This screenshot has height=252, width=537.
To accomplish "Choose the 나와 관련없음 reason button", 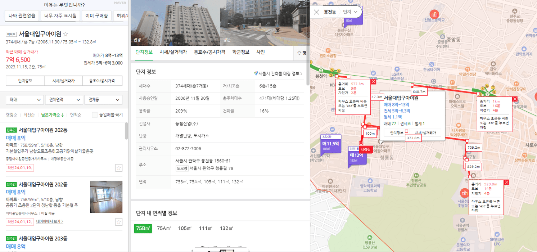I will pyautogui.click(x=22, y=15).
